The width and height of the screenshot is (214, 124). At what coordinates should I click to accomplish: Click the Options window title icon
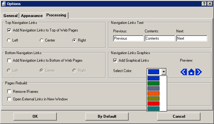coord(4,3)
